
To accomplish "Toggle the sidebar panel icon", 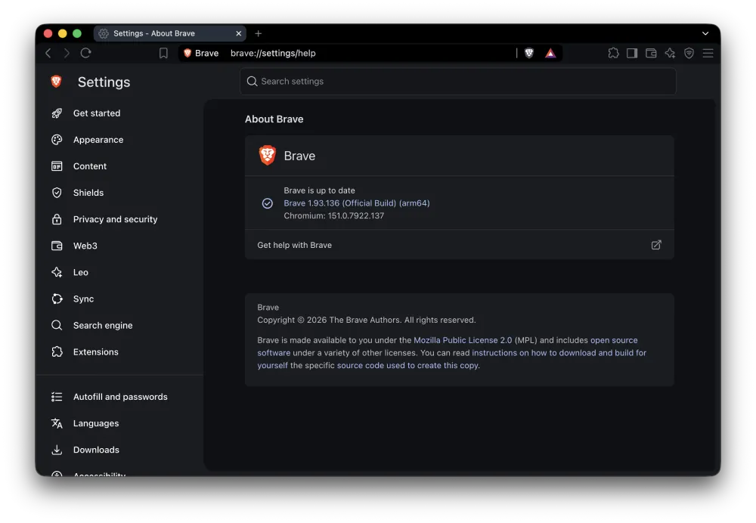I will click(x=632, y=53).
